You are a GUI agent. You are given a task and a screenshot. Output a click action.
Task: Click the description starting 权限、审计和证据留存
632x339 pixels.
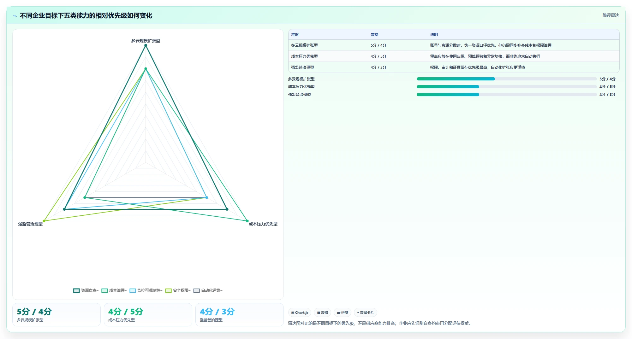pyautogui.click(x=477, y=67)
